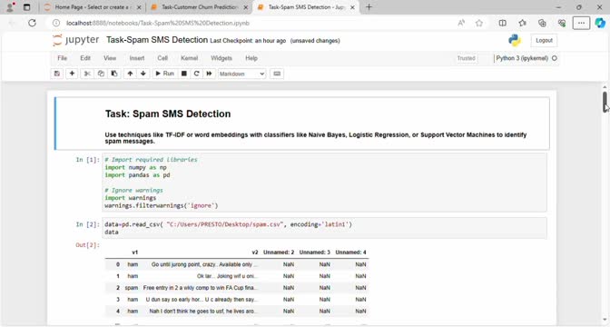Click into the In [2] read_csv code cell
The width and height of the screenshot is (610, 327).
point(324,228)
